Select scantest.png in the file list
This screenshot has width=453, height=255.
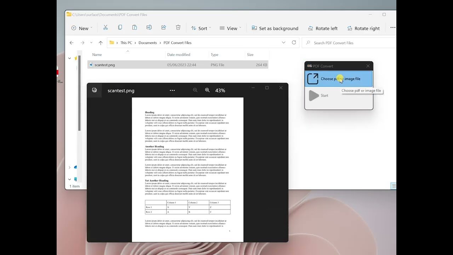click(105, 65)
